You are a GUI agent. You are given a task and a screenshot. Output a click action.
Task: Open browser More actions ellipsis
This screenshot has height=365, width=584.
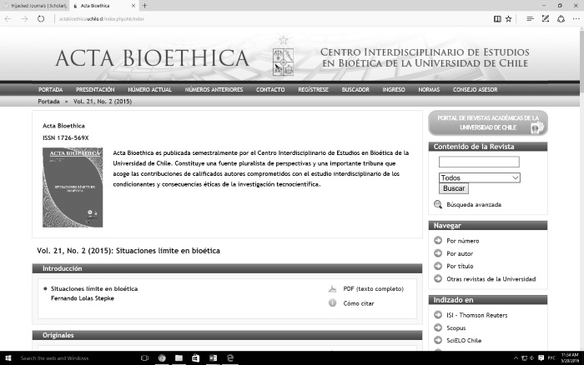[576, 19]
